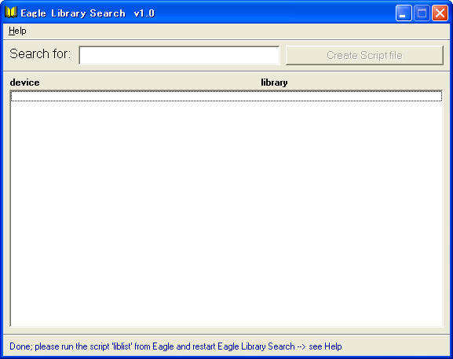The width and height of the screenshot is (453, 359).
Task: Maximize the Eagle Library Search window
Action: (x=422, y=13)
